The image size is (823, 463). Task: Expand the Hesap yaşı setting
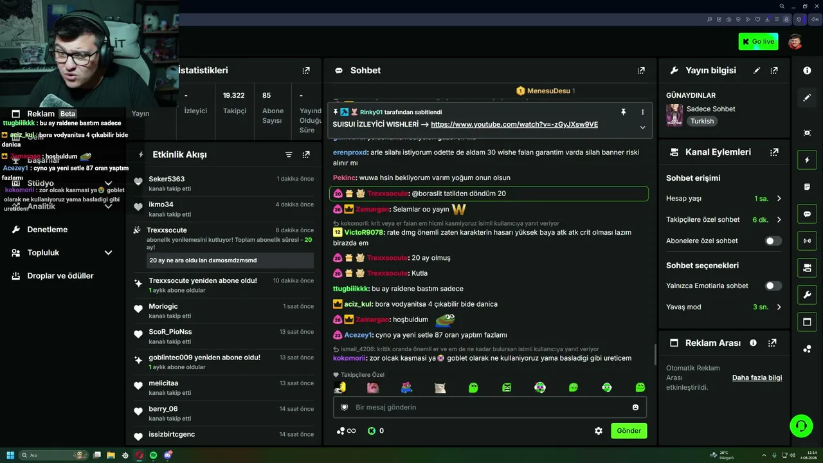pyautogui.click(x=779, y=199)
